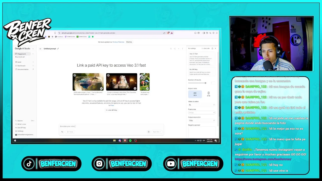Click the add media plus icon in prompt box

tap(149, 132)
